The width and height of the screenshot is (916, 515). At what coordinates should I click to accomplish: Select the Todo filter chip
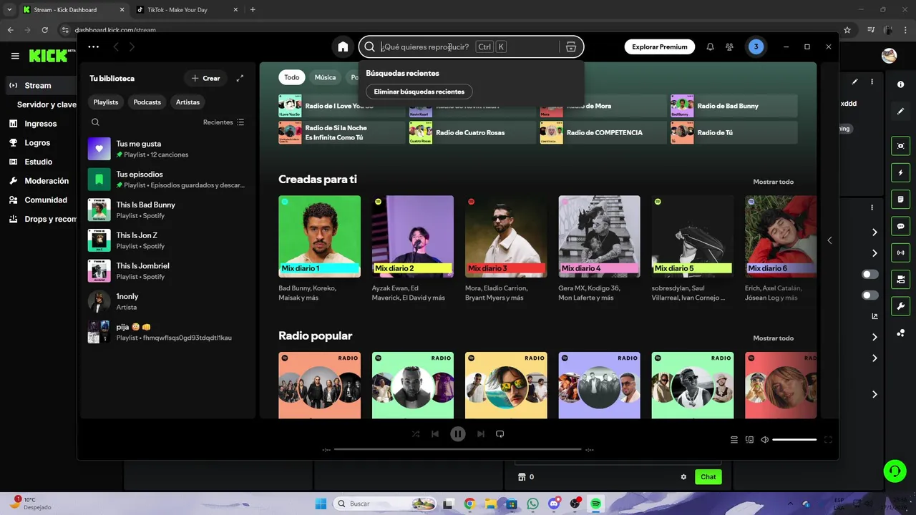(291, 77)
